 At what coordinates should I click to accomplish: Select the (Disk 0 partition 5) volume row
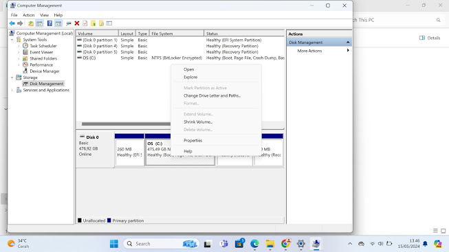tap(180, 52)
